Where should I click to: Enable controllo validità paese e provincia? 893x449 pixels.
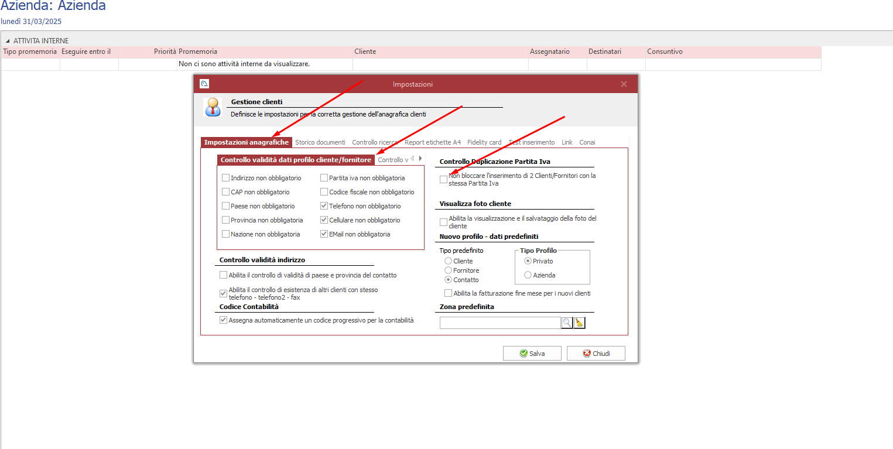pos(223,275)
